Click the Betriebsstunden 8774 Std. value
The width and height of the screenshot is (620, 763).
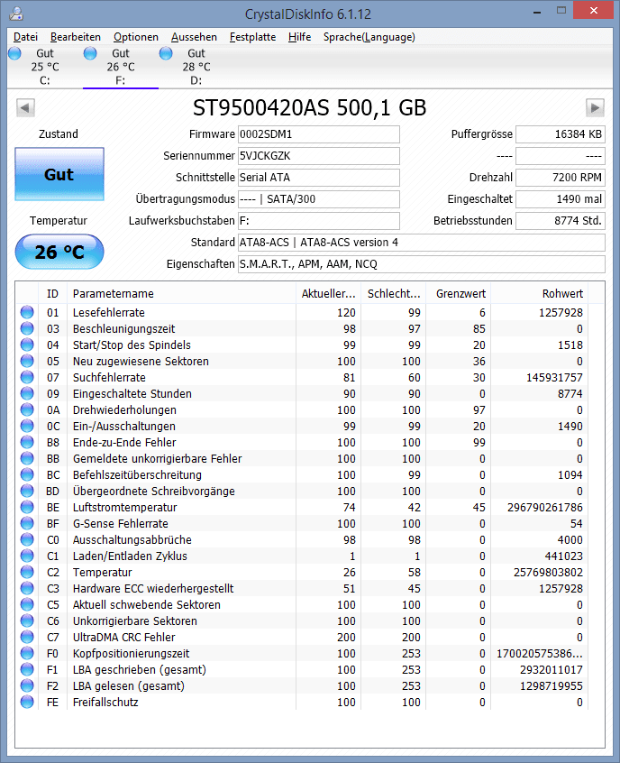(x=561, y=220)
